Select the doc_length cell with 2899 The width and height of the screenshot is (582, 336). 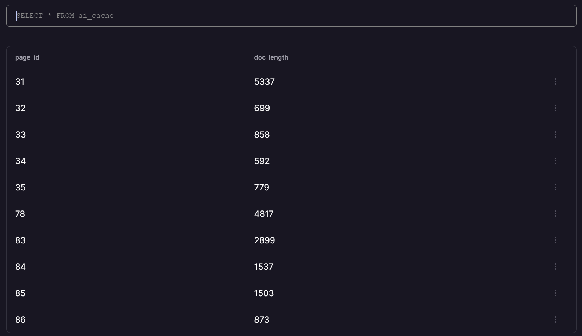[x=264, y=240]
